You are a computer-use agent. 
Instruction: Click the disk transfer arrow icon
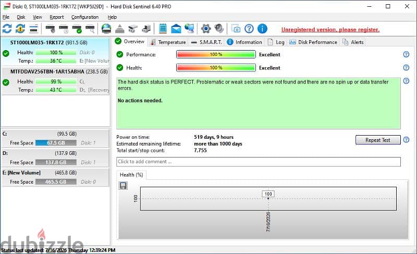[x=146, y=29]
